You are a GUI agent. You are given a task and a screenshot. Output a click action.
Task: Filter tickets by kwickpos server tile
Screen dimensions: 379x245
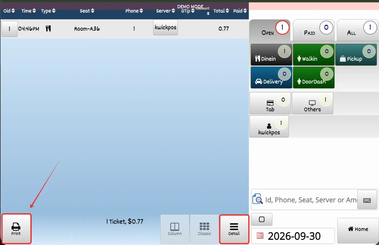click(269, 127)
